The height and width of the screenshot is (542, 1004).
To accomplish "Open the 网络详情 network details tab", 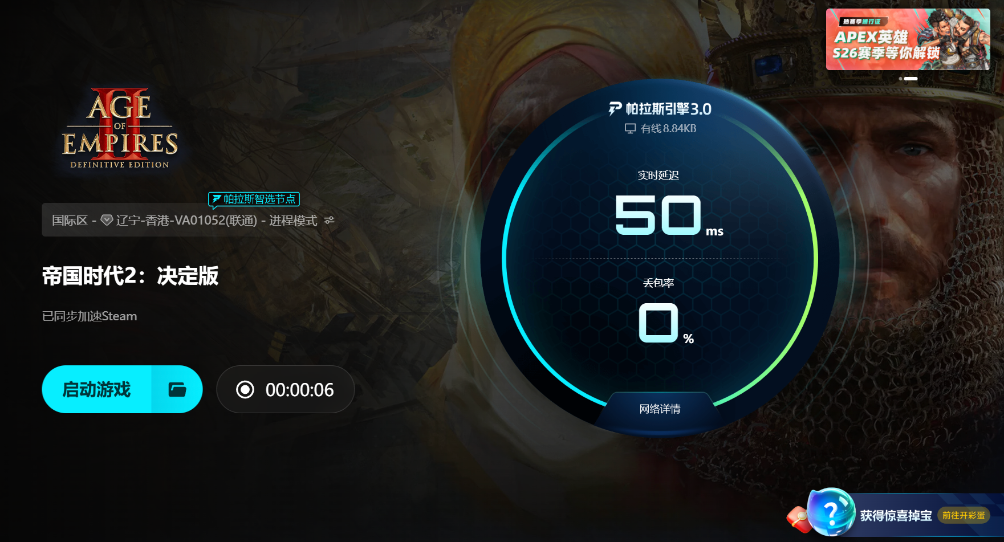I will [660, 409].
